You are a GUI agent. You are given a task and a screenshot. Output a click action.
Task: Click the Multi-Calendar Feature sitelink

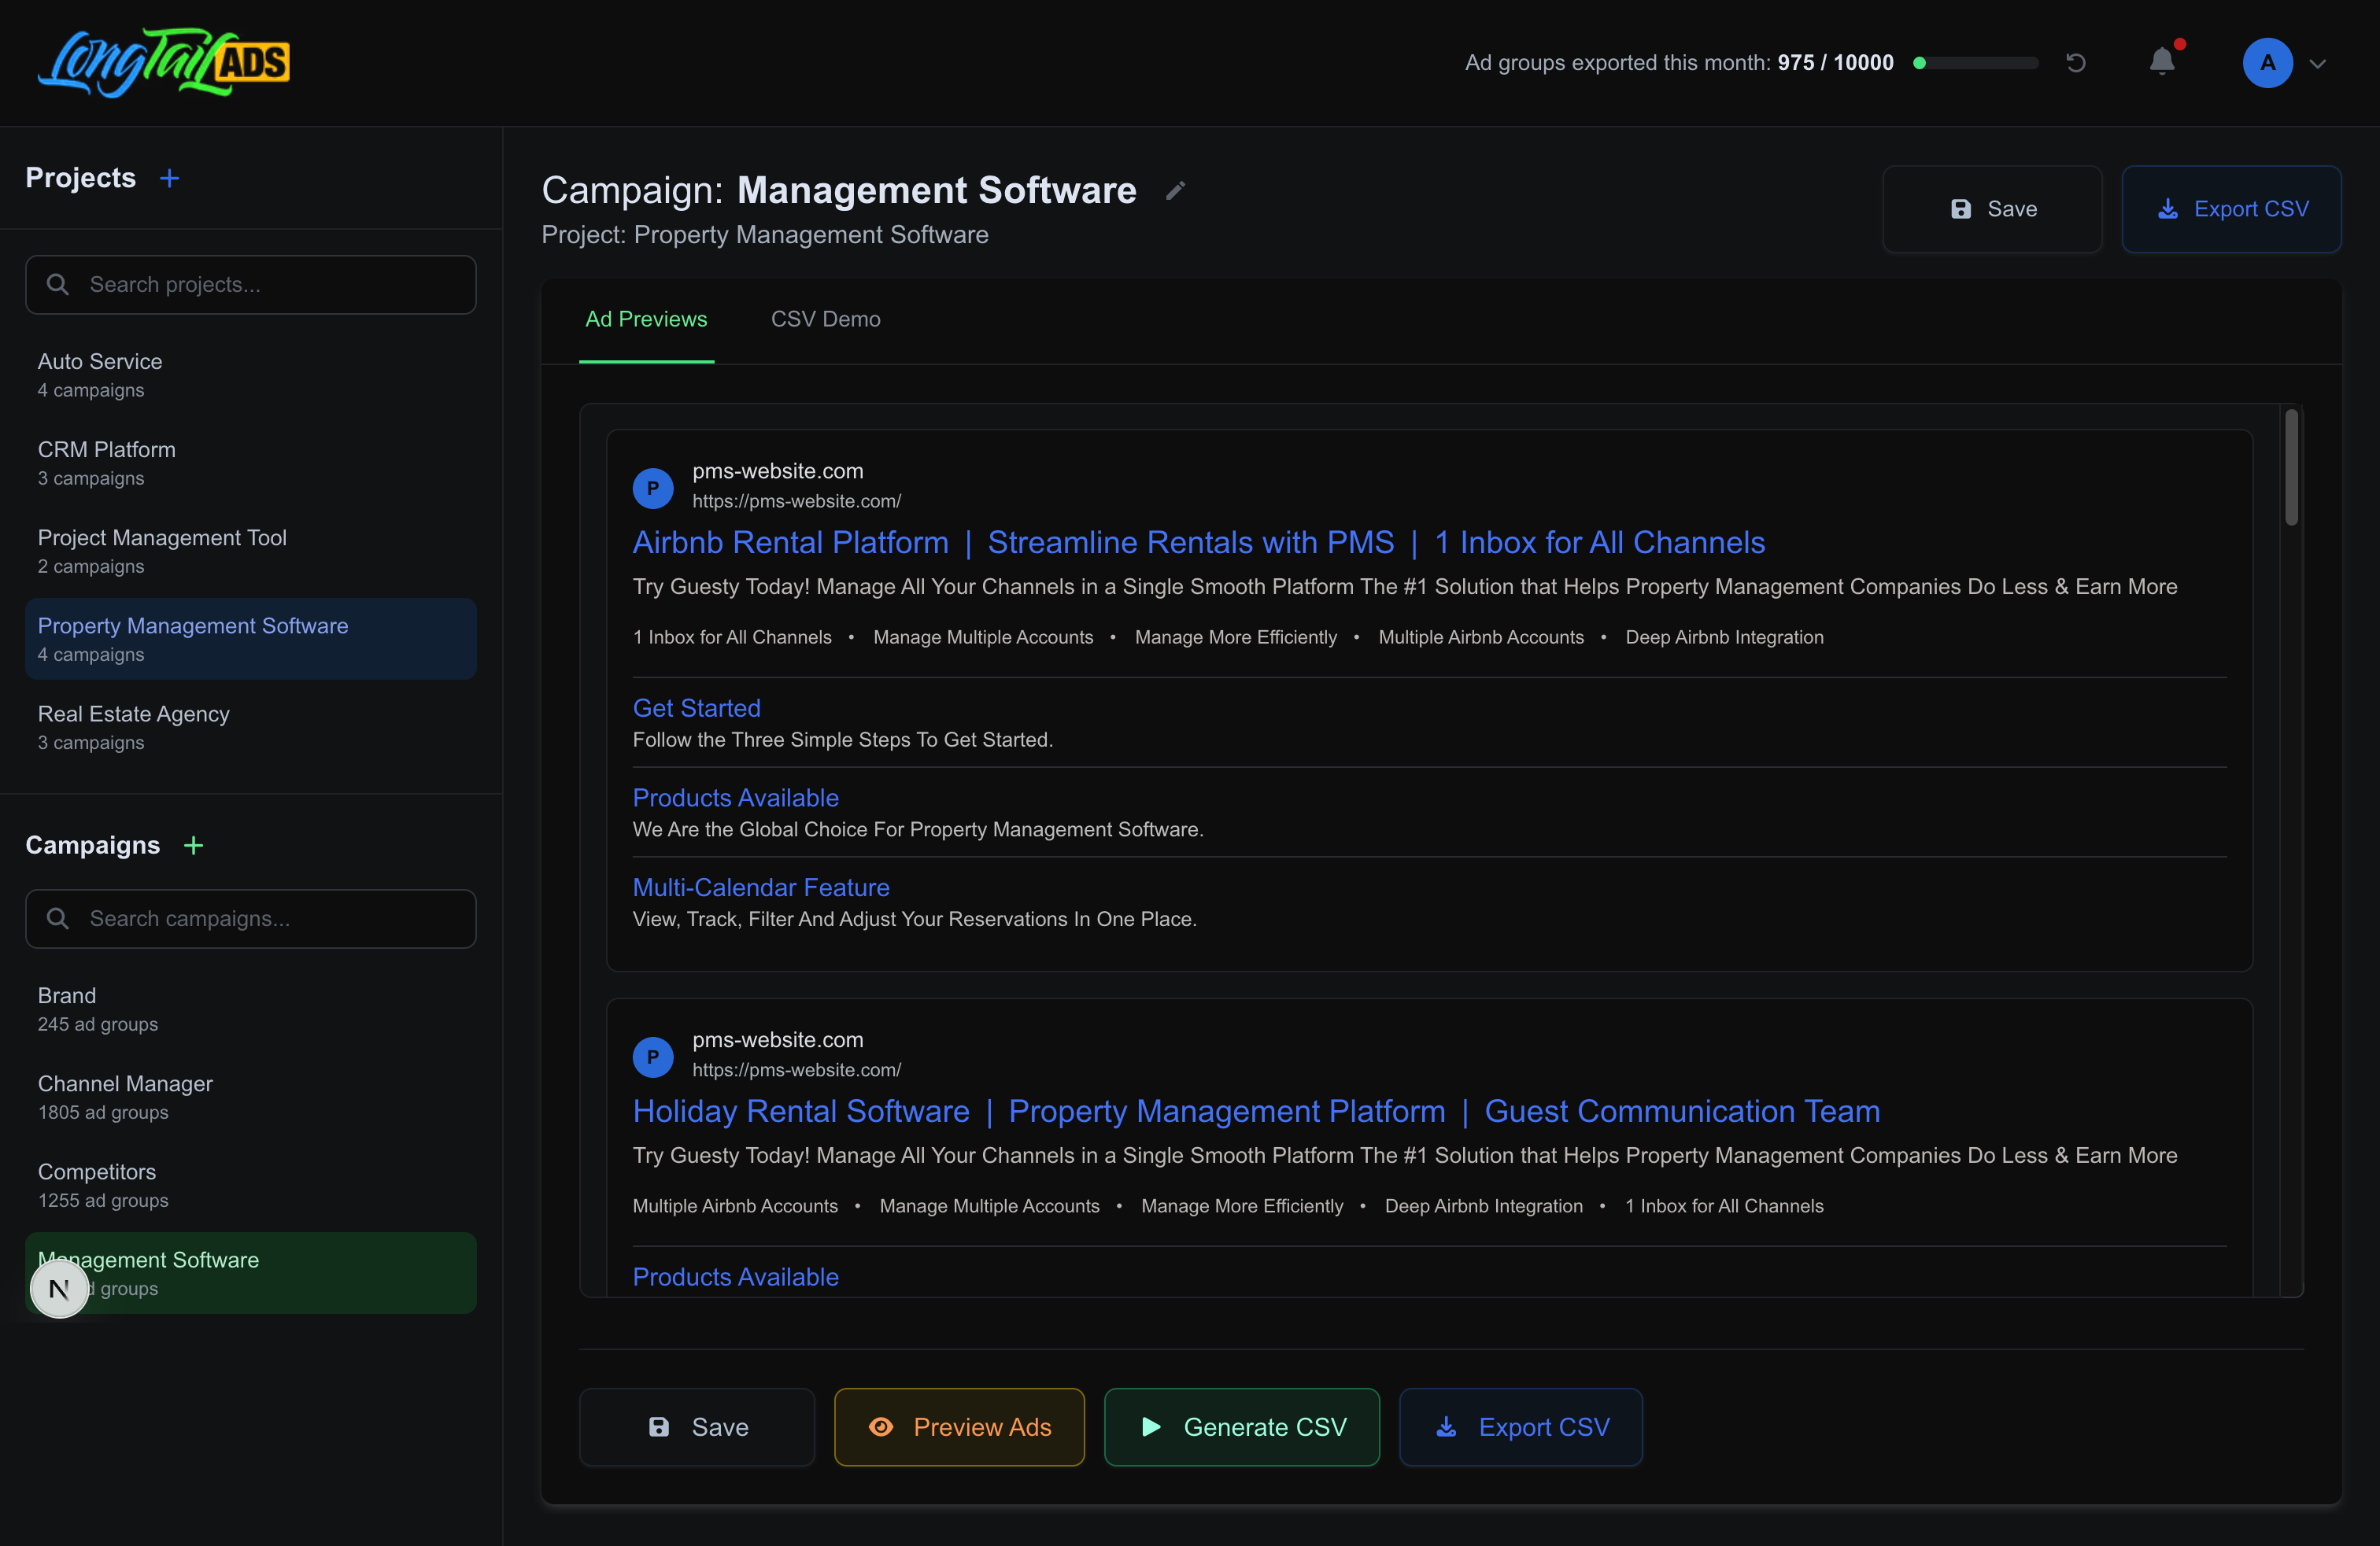761,887
